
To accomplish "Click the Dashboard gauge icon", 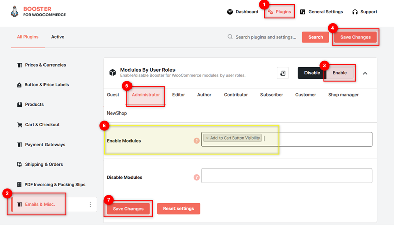I will coord(230,12).
